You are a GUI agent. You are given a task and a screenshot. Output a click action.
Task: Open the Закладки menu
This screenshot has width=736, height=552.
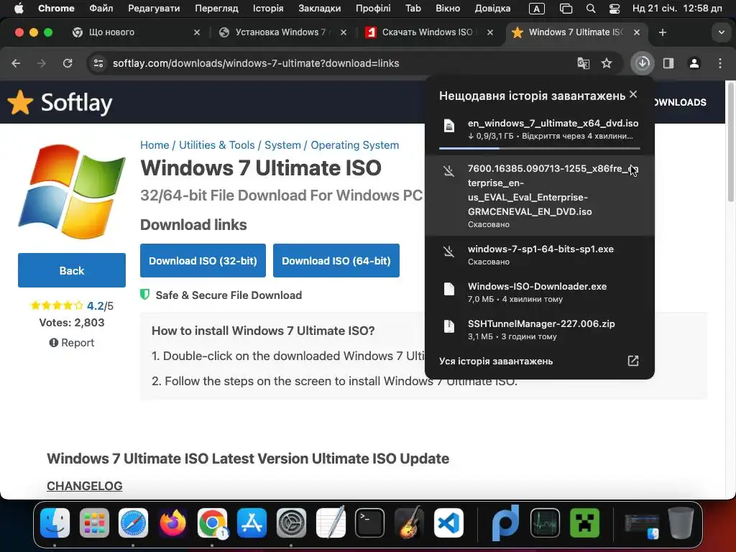click(x=320, y=9)
